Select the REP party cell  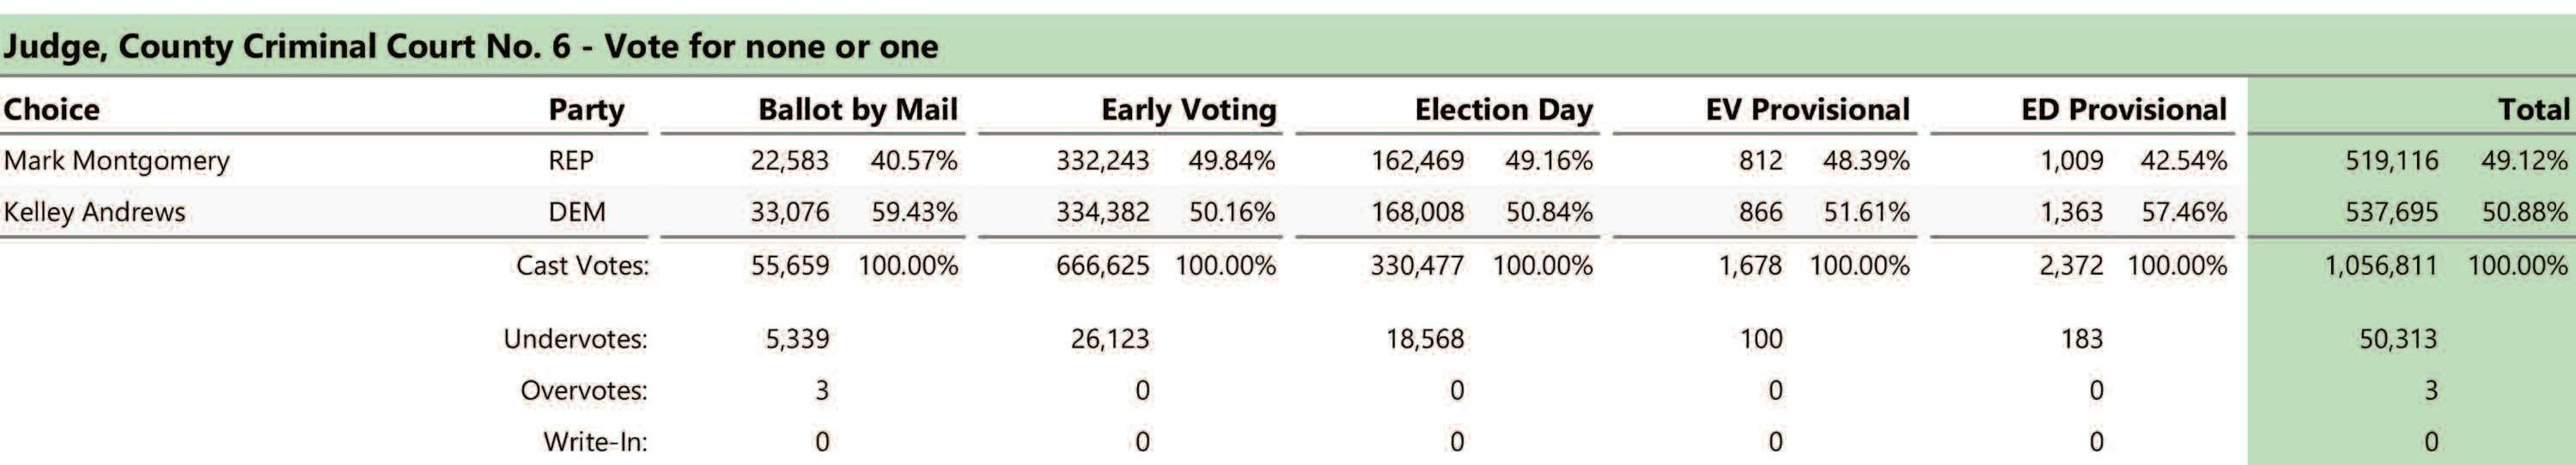571,160
